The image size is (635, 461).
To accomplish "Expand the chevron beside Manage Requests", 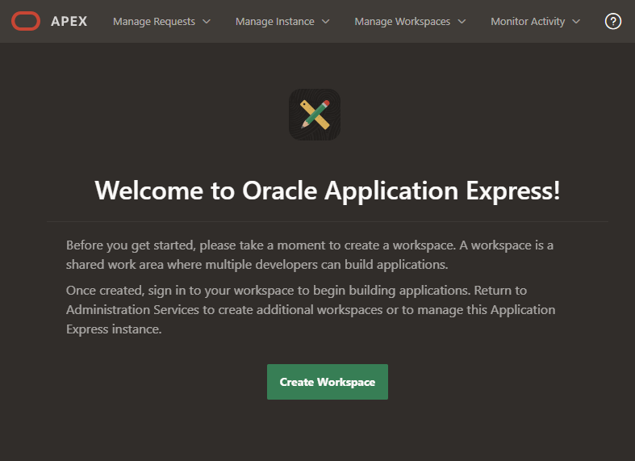I will (x=207, y=22).
